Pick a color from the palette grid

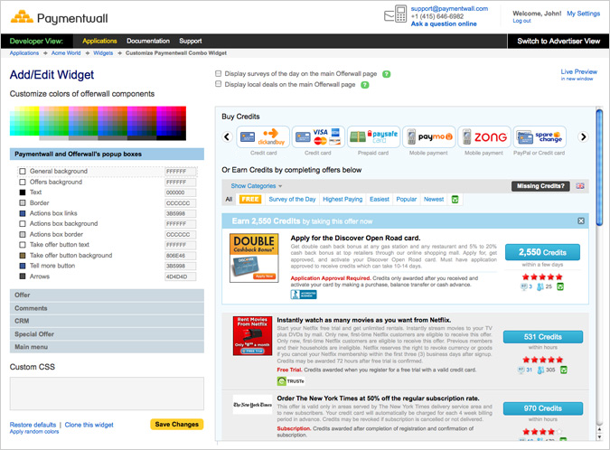pos(98,123)
